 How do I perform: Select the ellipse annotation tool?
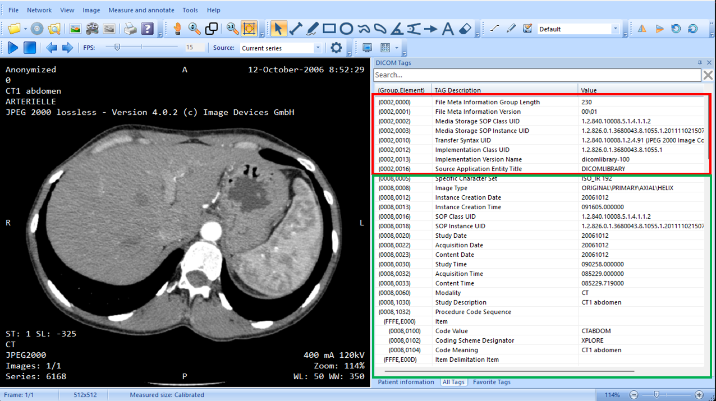[x=346, y=29]
